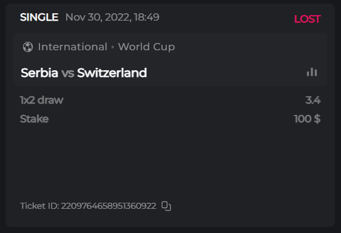Select the Switzerland team name
The image size is (341, 233).
(x=112, y=73)
